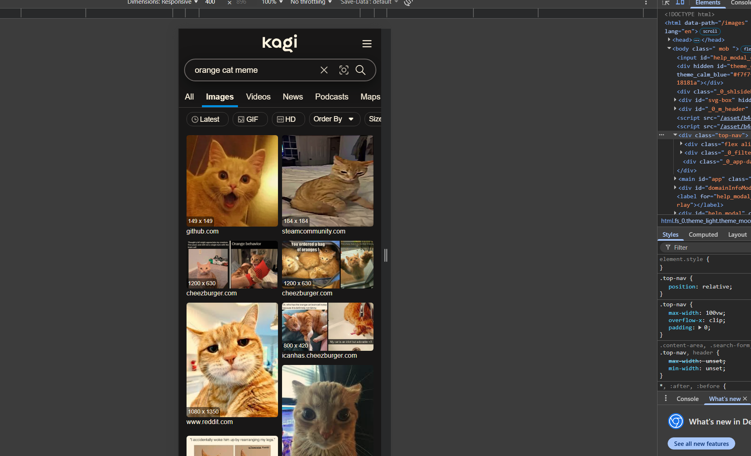The width and height of the screenshot is (751, 456).
Task: Open the Order By dropdown
Action: [334, 119]
